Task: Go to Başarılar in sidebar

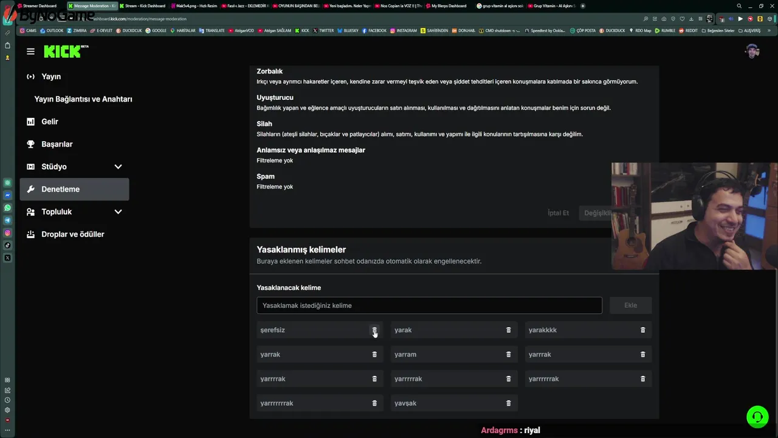Action: click(x=57, y=144)
